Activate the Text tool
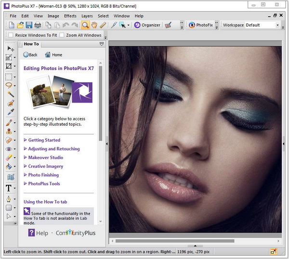 pyautogui.click(x=9, y=187)
